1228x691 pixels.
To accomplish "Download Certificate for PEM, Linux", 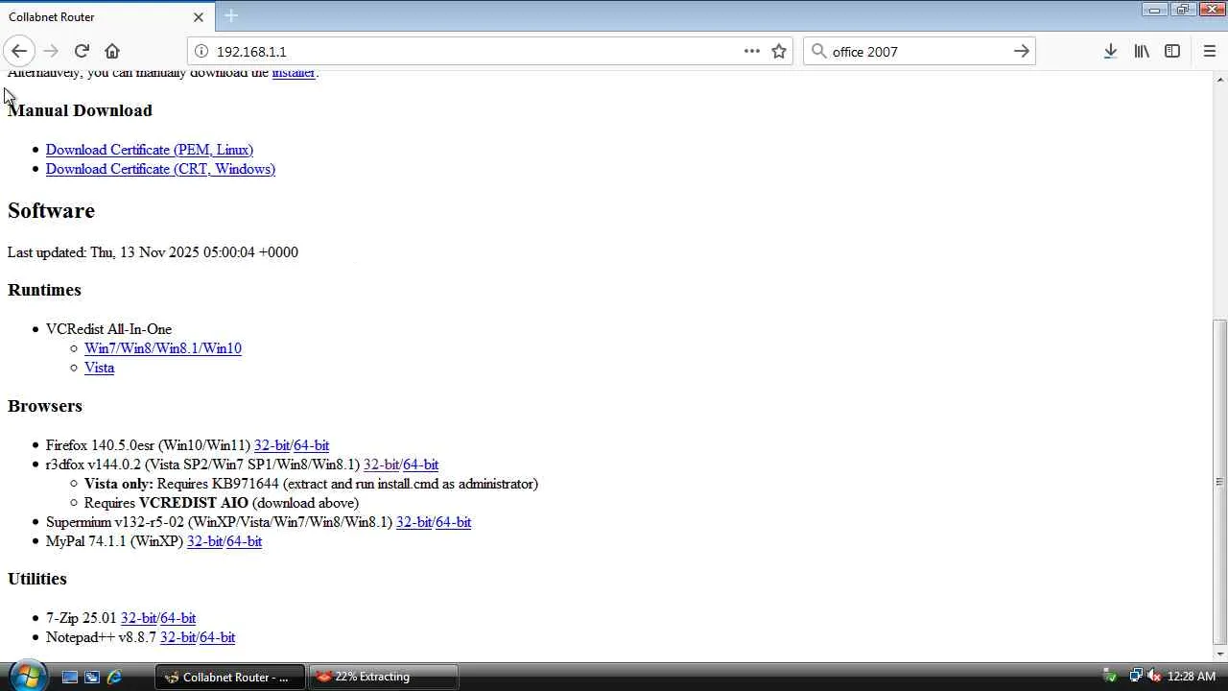I will click(x=150, y=150).
